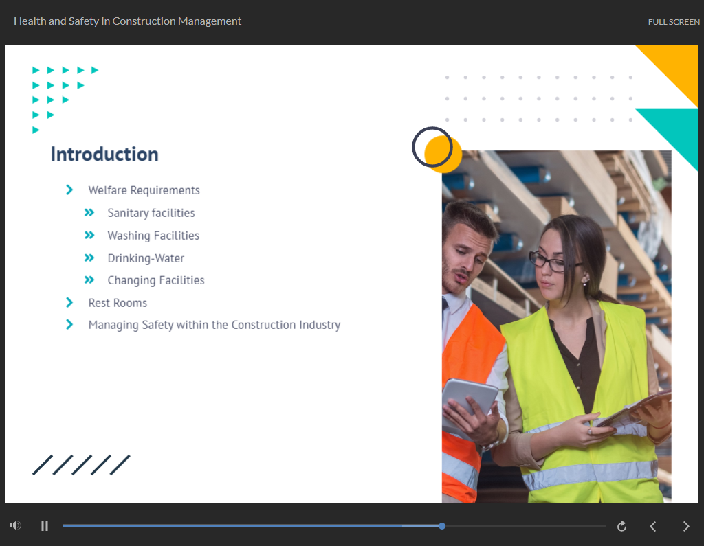The width and height of the screenshot is (704, 546).
Task: Advance to the next slide
Action: pyautogui.click(x=685, y=526)
